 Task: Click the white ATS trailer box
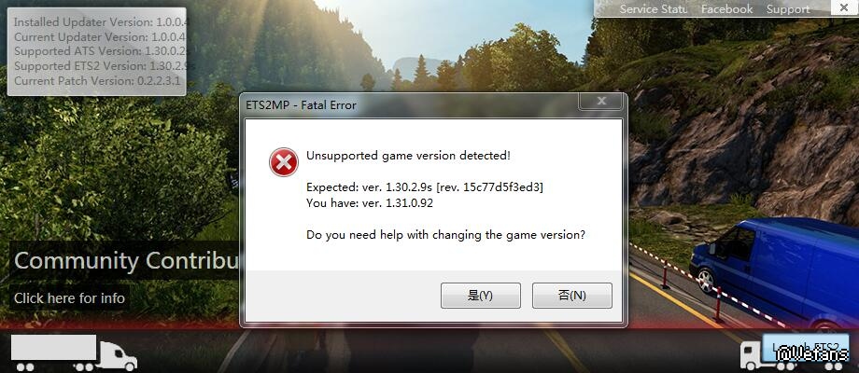pos(54,347)
